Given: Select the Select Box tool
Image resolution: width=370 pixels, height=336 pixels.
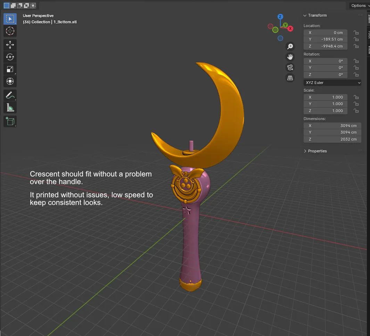Looking at the screenshot, I should click(10, 19).
